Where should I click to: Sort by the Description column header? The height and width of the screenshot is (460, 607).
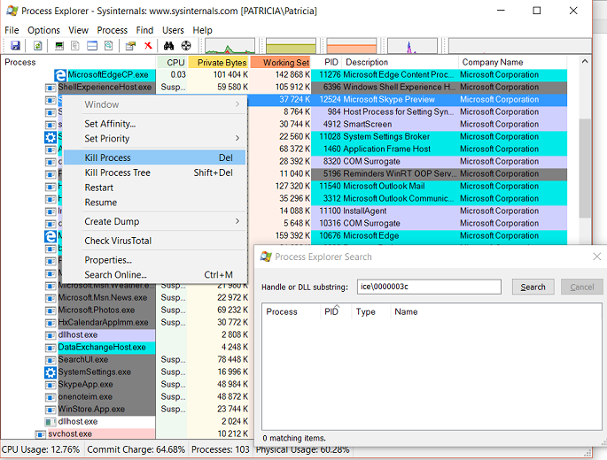pos(401,62)
